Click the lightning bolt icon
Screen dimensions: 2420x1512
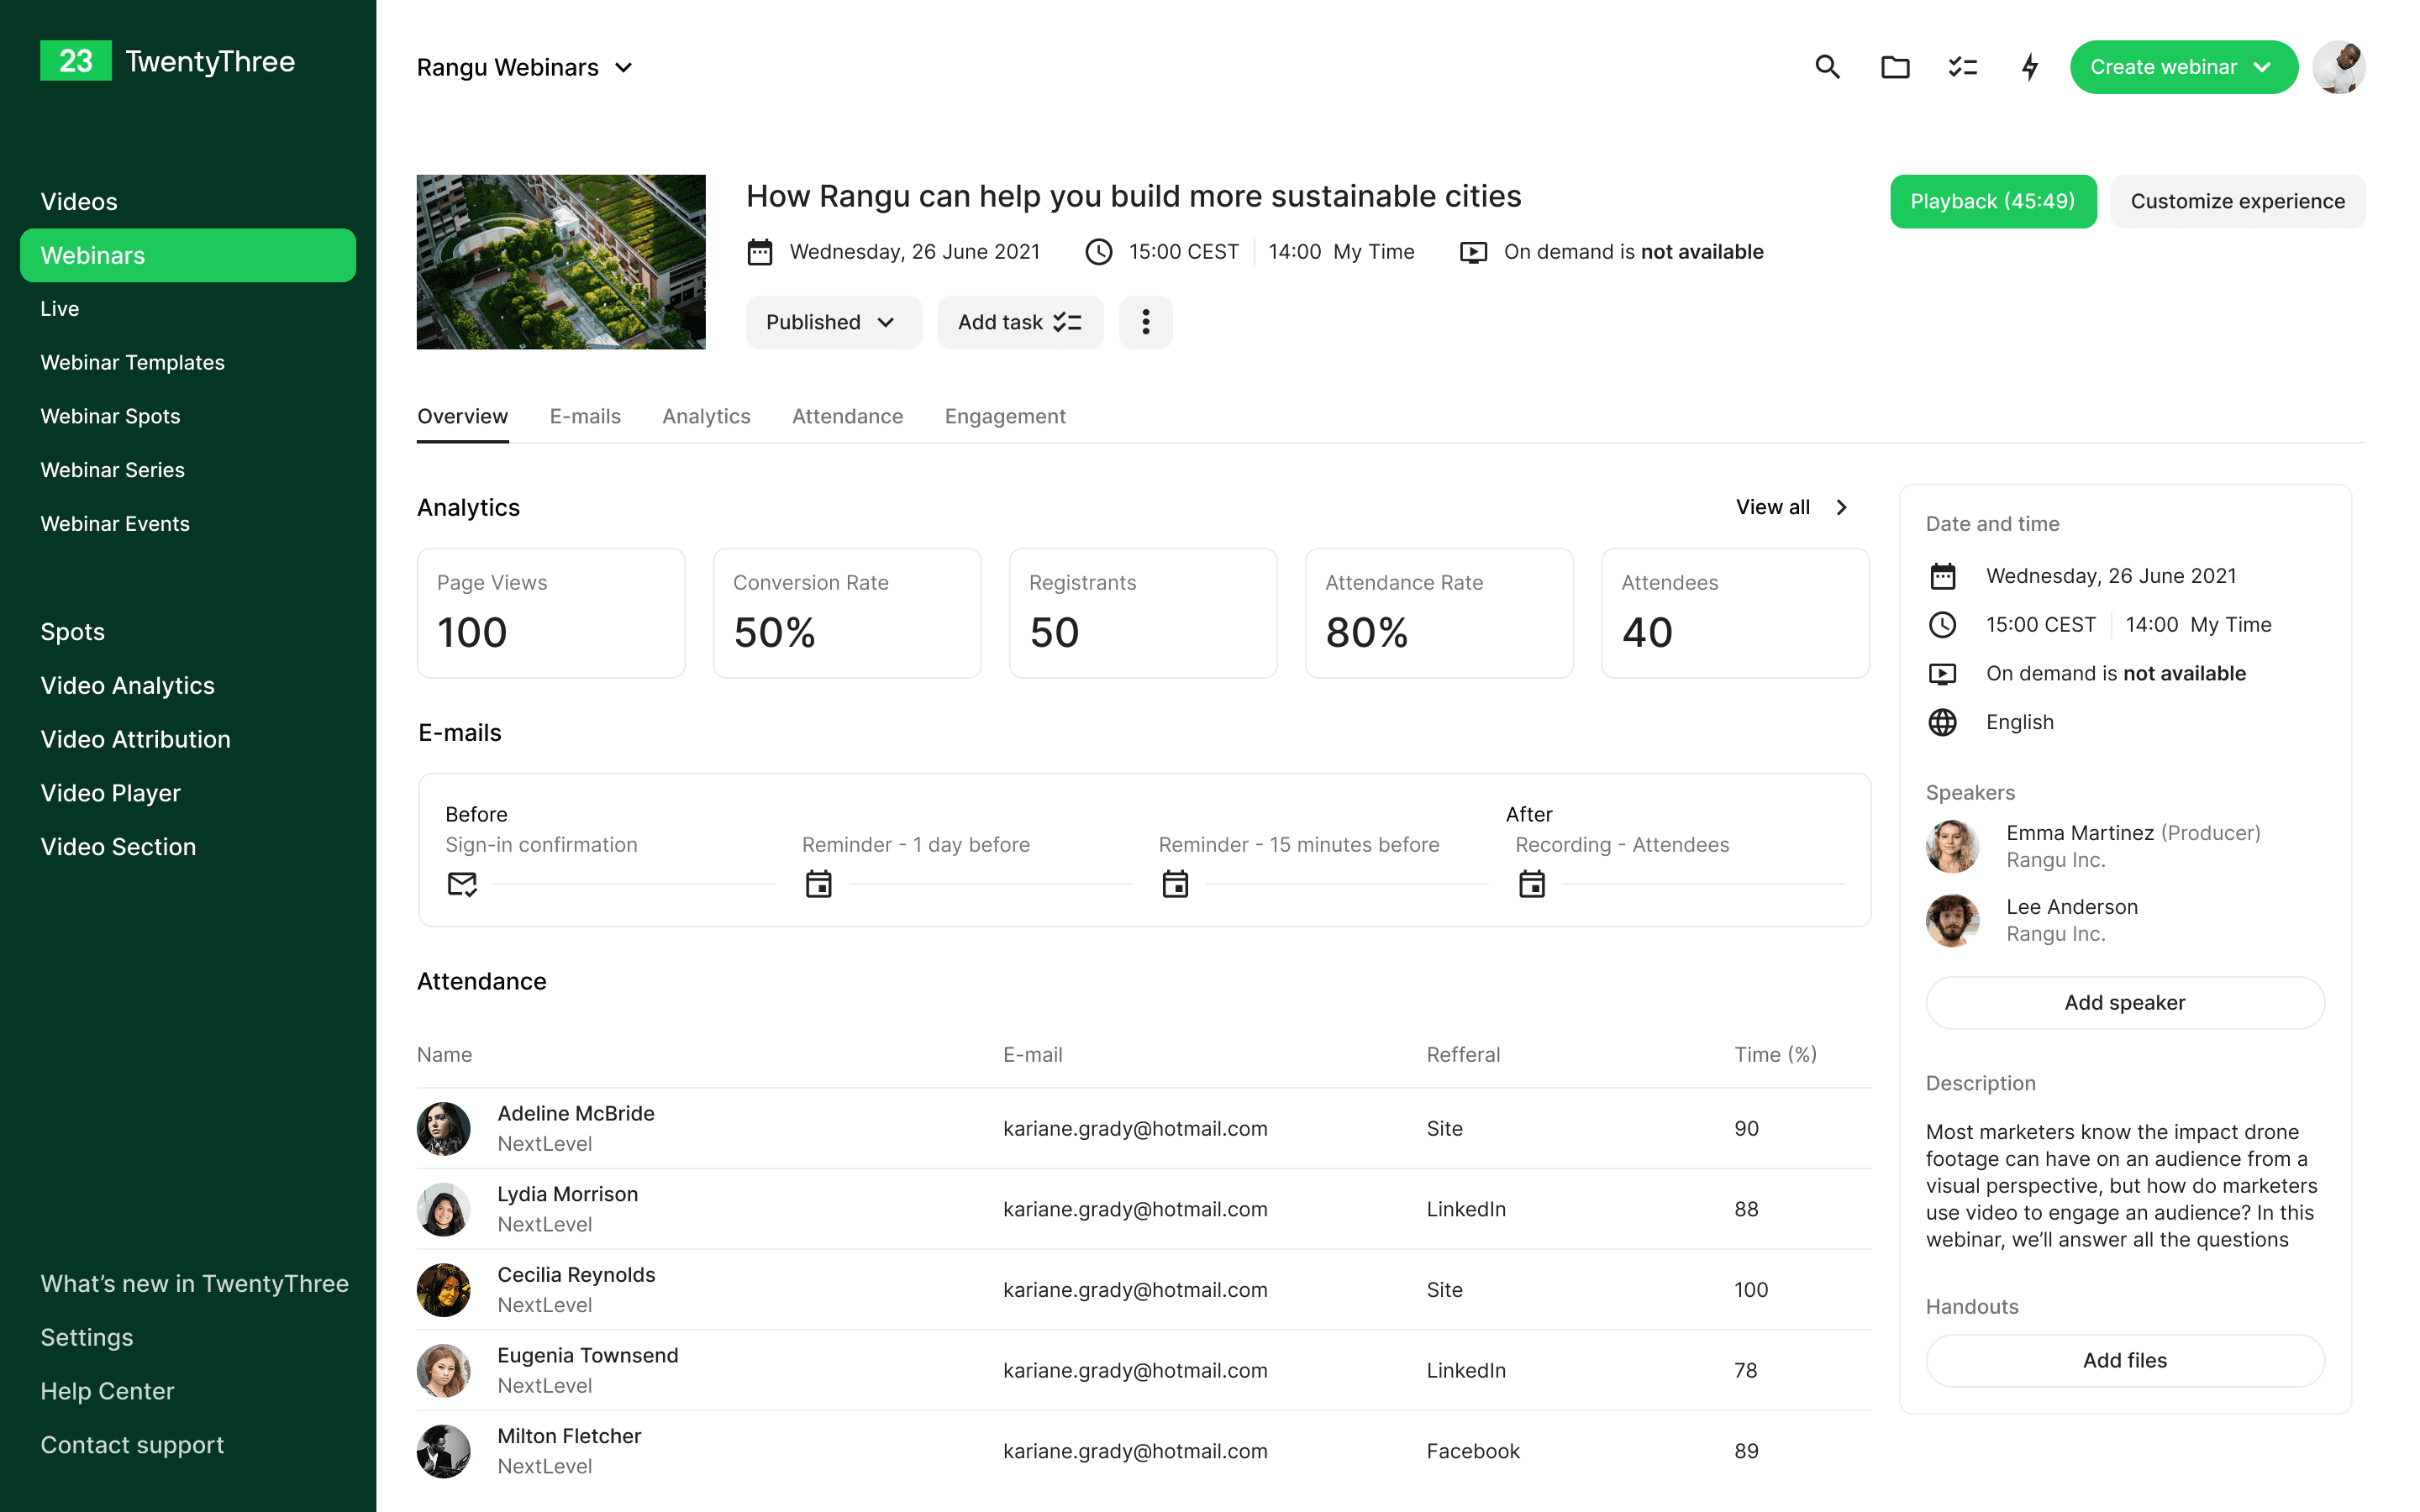[x=2030, y=67]
